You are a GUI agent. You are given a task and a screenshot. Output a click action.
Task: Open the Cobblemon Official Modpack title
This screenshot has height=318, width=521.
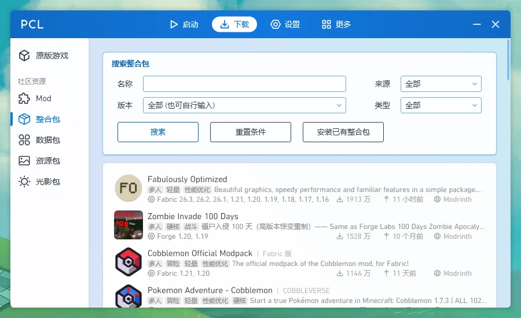(200, 253)
